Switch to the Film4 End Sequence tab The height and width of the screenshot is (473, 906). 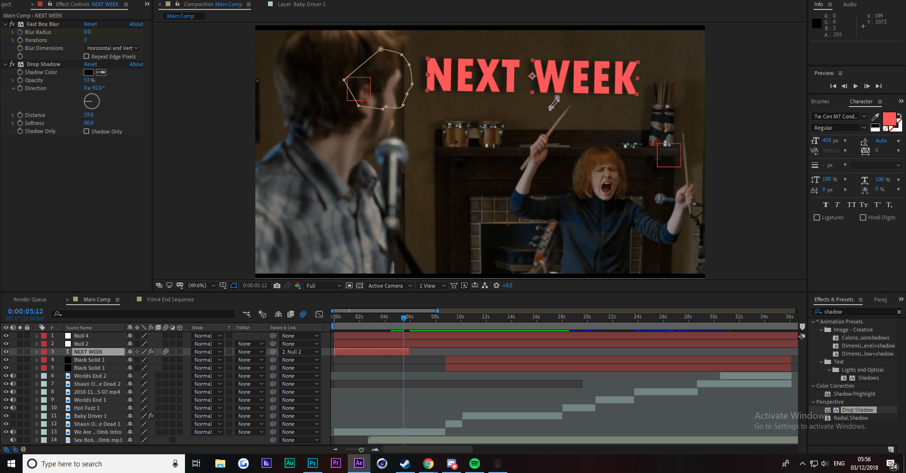(170, 299)
